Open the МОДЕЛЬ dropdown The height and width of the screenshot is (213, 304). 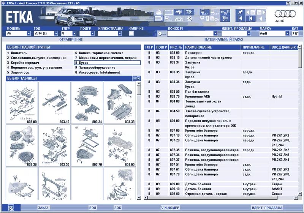point(29,33)
